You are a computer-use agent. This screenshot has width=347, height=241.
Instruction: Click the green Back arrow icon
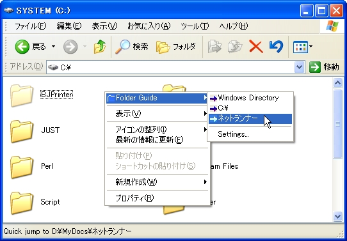tap(22, 47)
